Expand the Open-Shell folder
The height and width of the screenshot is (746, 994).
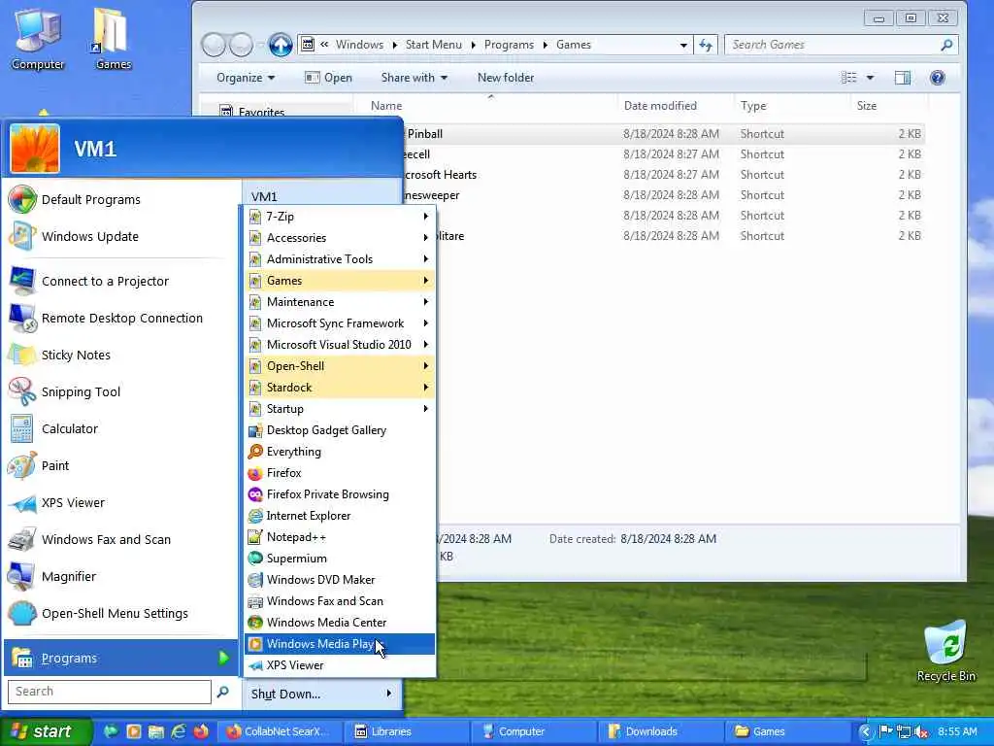click(x=340, y=366)
